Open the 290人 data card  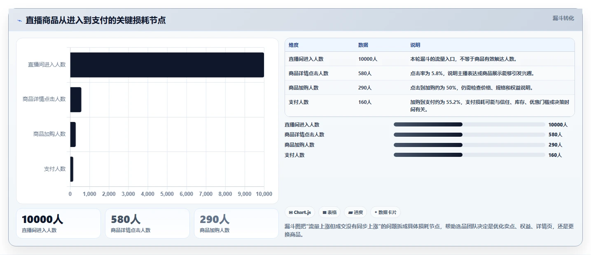(236, 223)
